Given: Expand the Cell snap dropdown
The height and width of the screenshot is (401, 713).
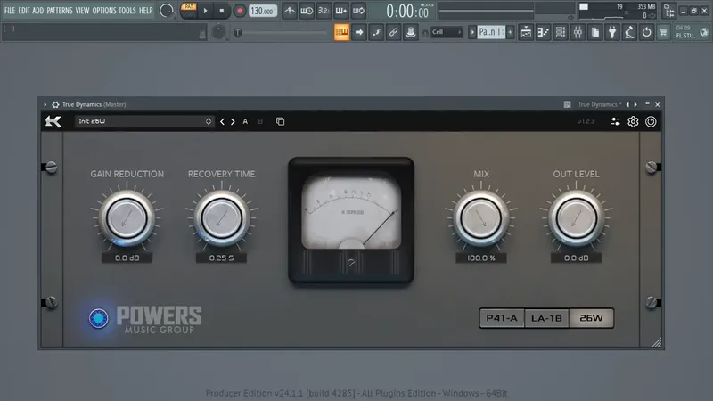Looking at the screenshot, I should point(447,32).
